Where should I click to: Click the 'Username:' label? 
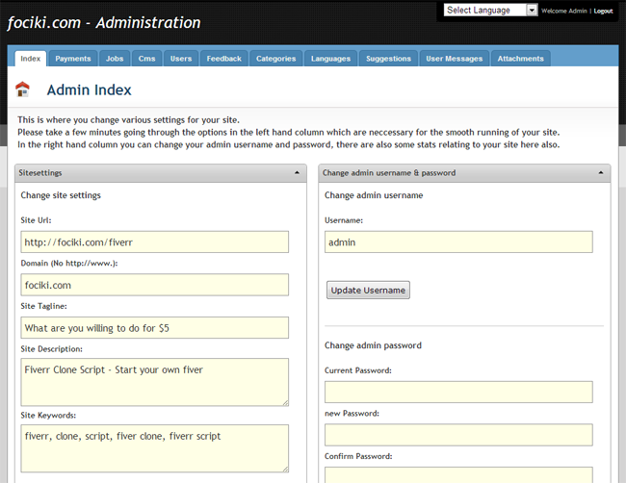344,220
